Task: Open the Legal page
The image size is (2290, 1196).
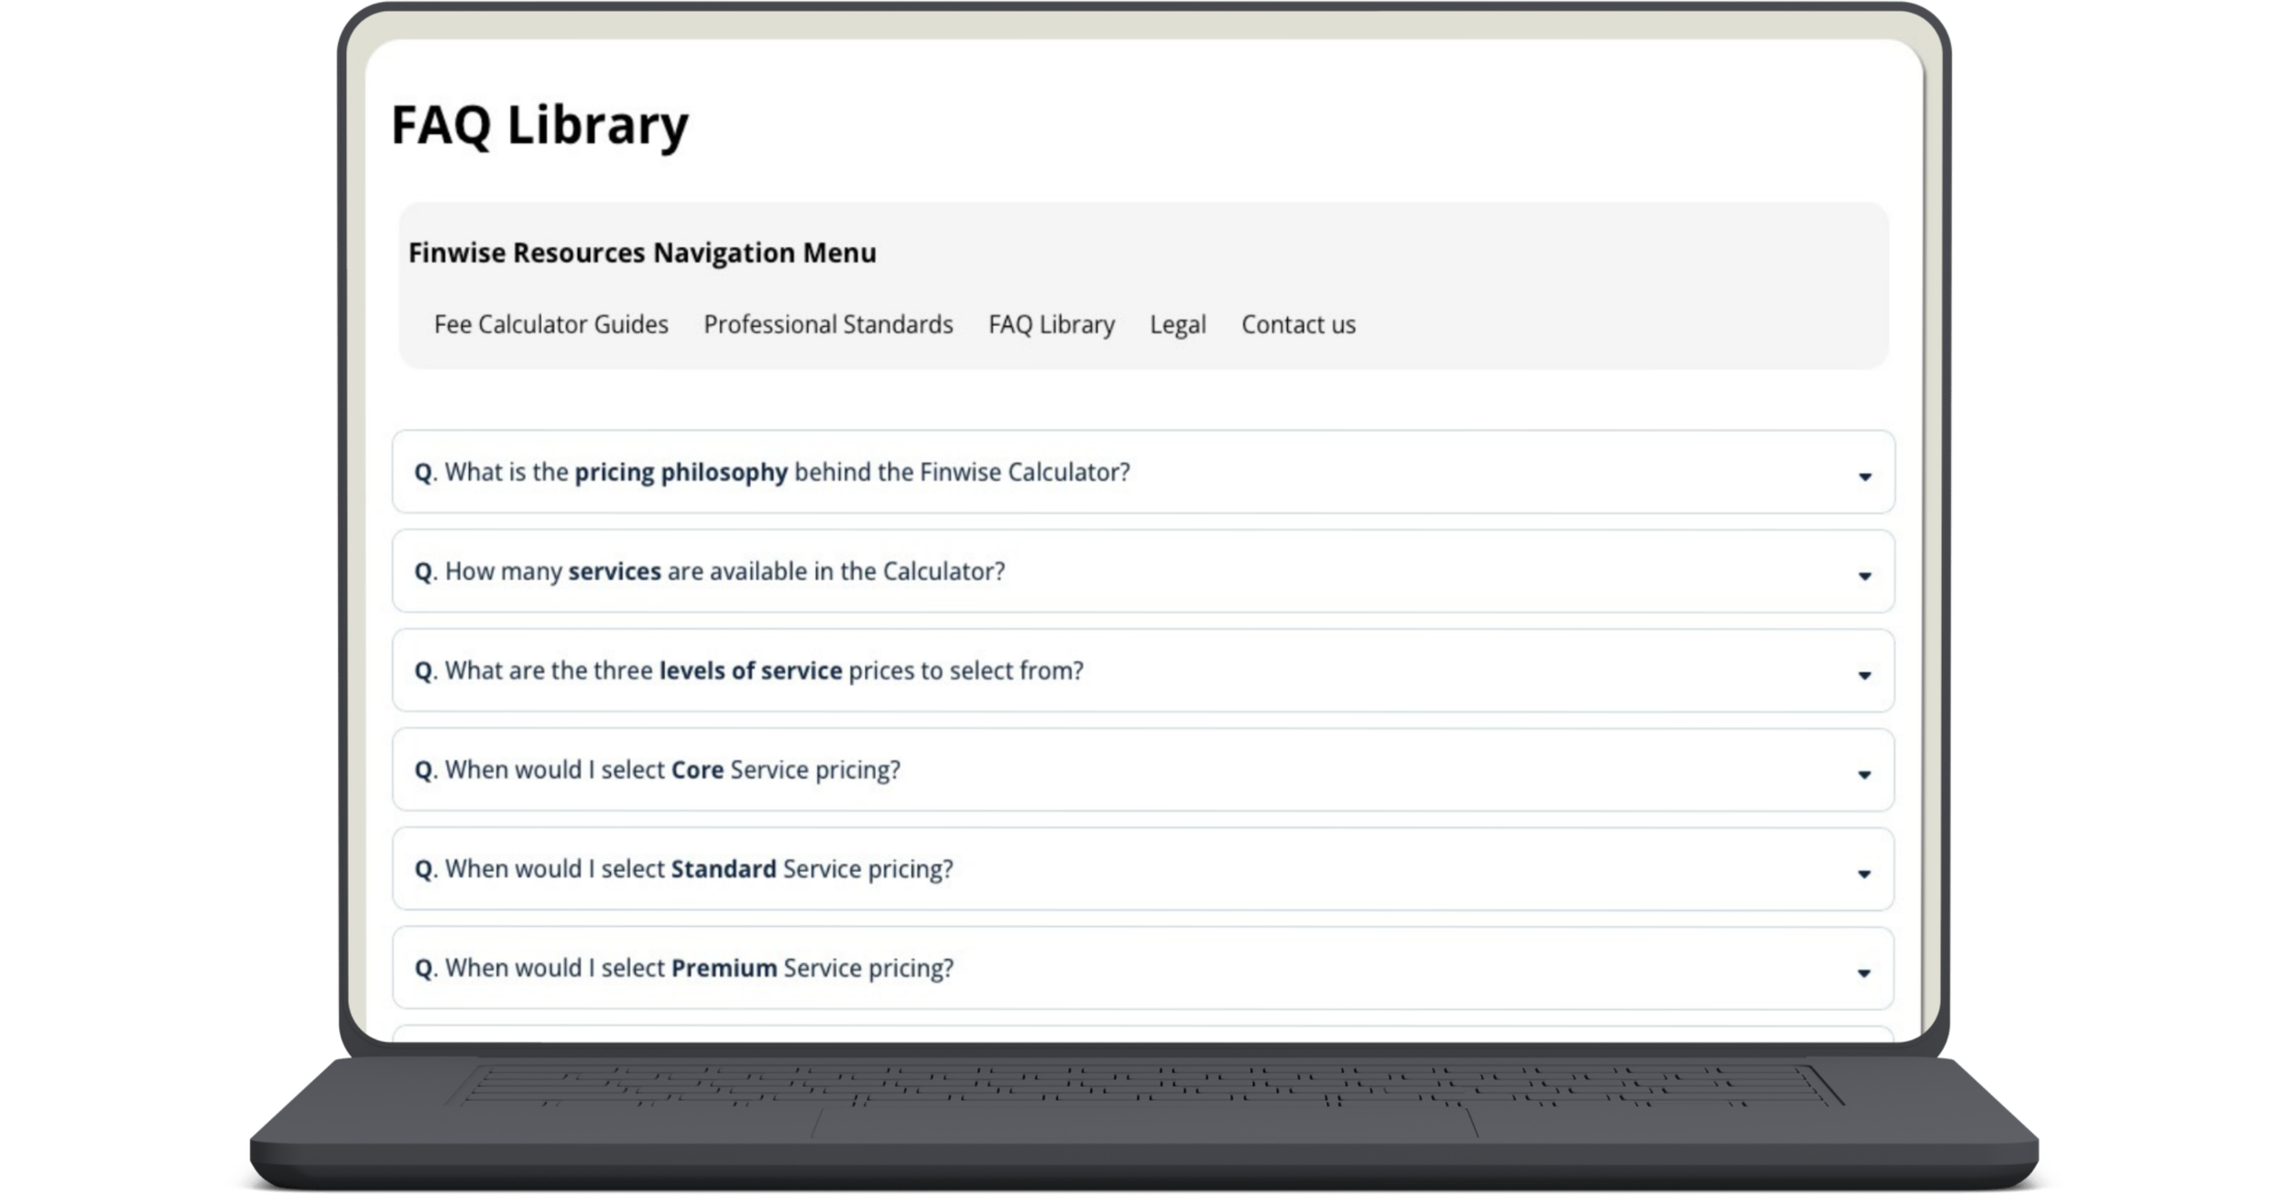Action: point(1177,323)
